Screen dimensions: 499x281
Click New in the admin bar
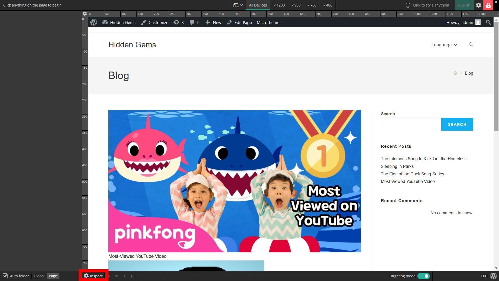(x=213, y=22)
